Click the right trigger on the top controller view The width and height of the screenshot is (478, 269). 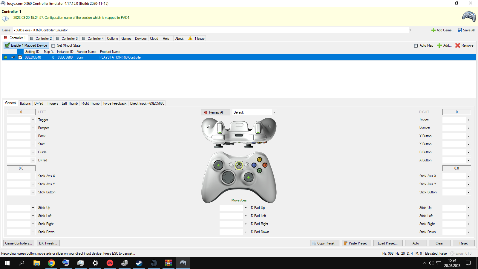point(258,128)
